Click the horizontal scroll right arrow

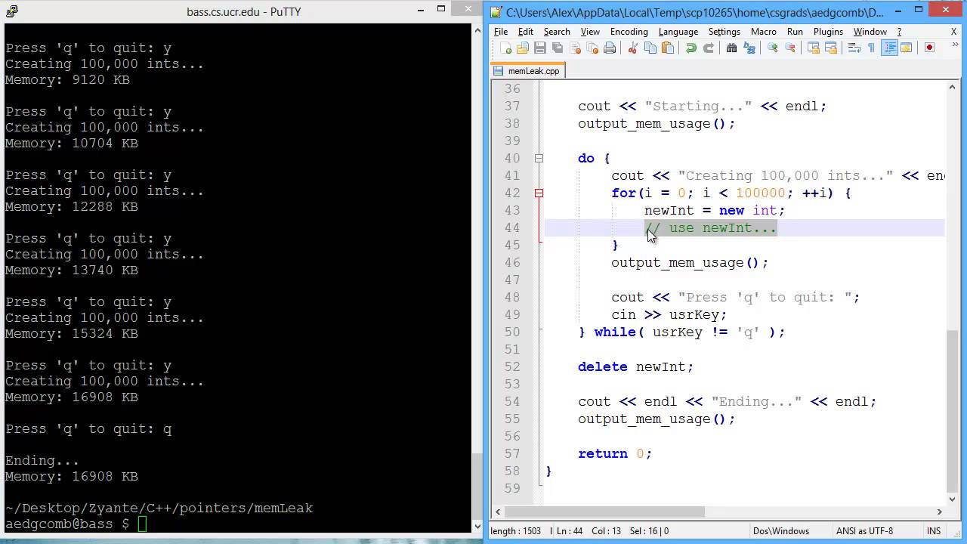pyautogui.click(x=939, y=512)
